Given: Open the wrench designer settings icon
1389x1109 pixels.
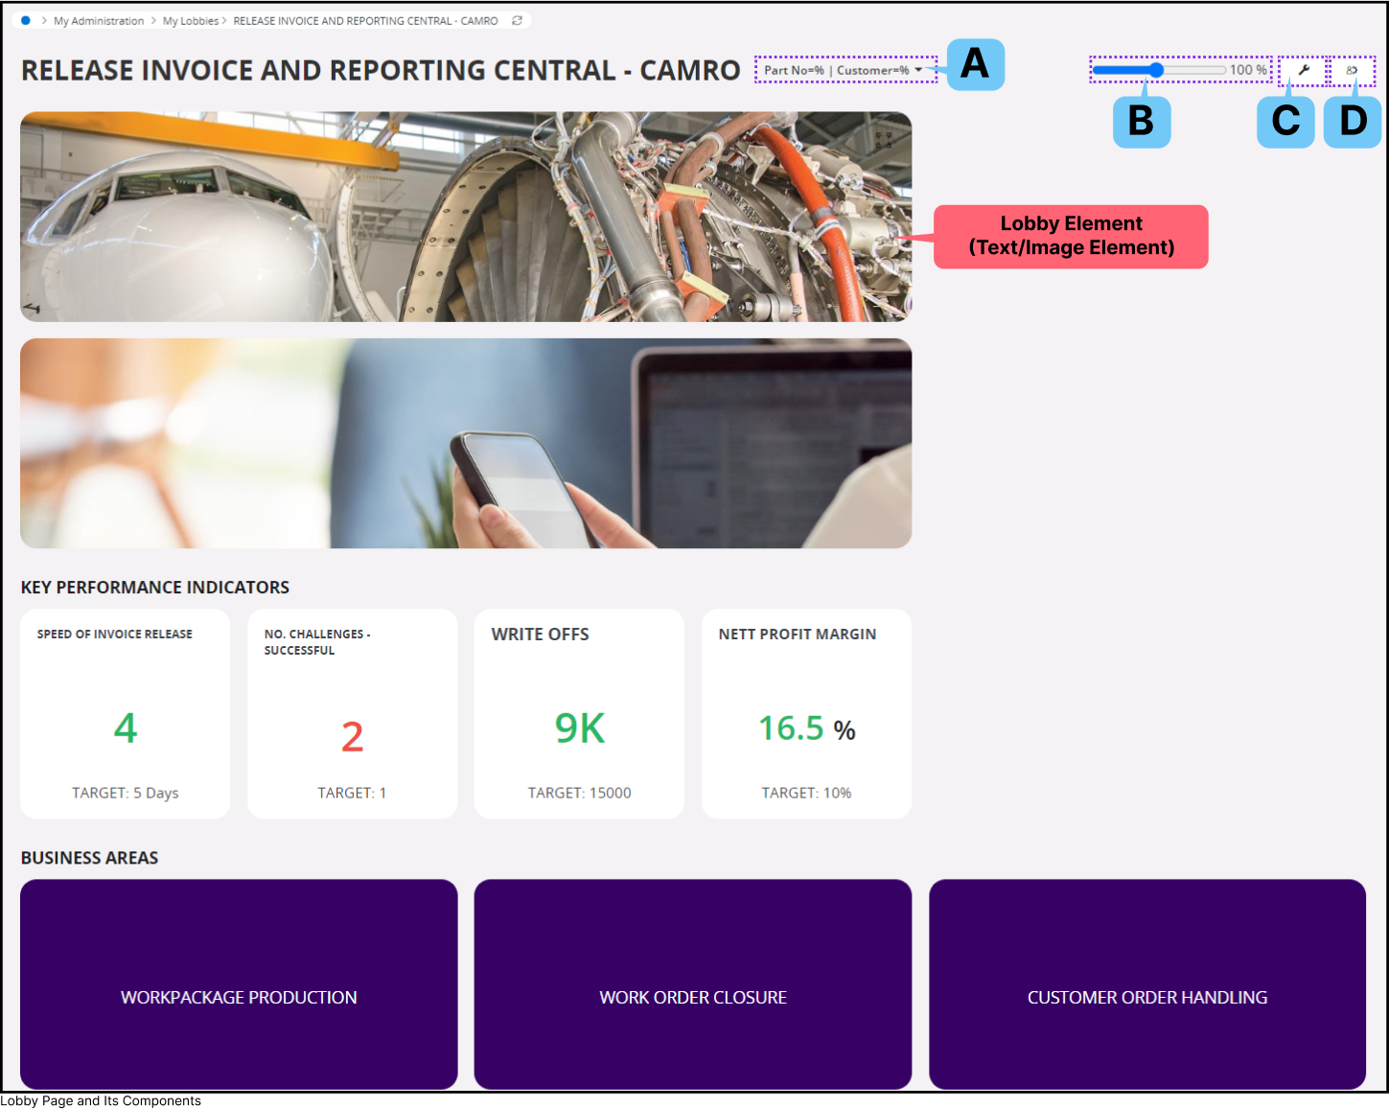Looking at the screenshot, I should pyautogui.click(x=1304, y=70).
